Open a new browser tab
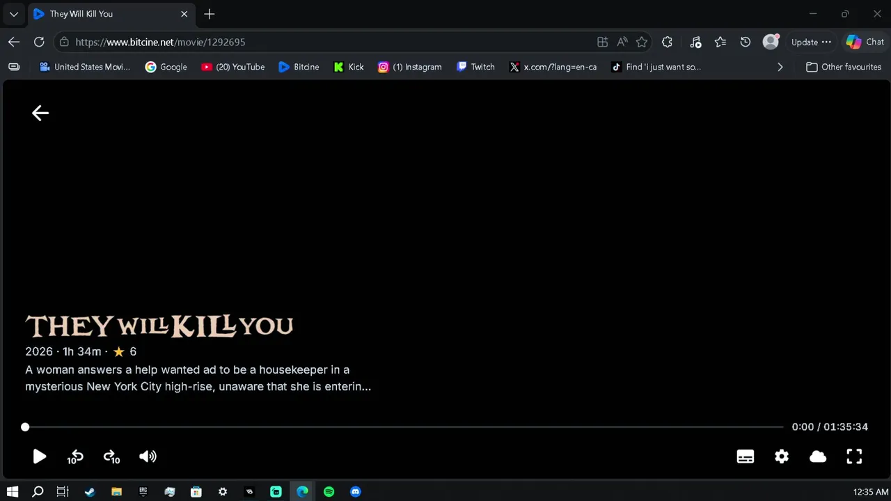This screenshot has width=891, height=501. 210,14
